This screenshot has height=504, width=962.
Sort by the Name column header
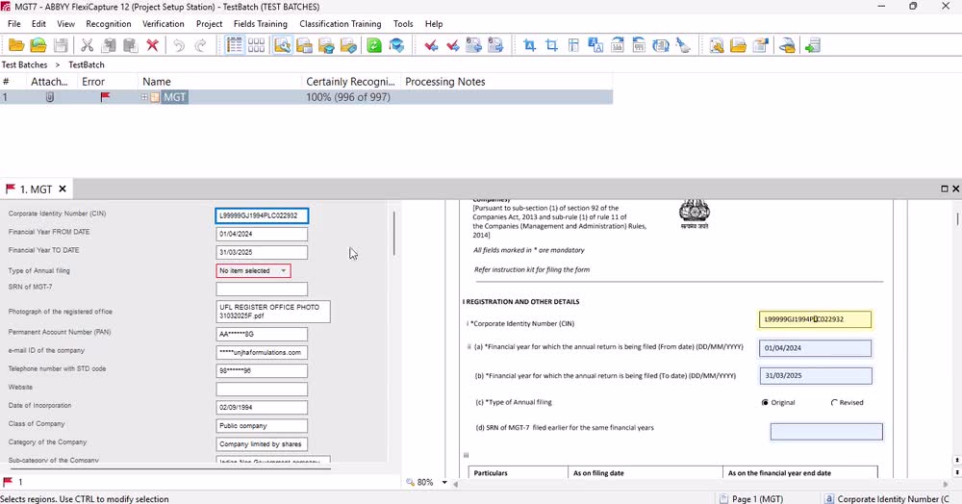pyautogui.click(x=219, y=82)
